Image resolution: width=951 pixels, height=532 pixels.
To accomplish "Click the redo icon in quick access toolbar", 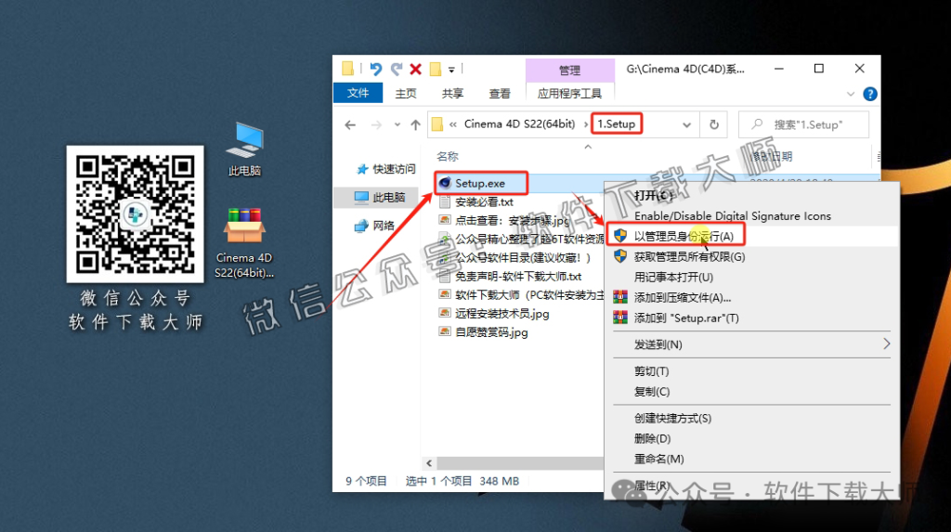I will point(396,69).
